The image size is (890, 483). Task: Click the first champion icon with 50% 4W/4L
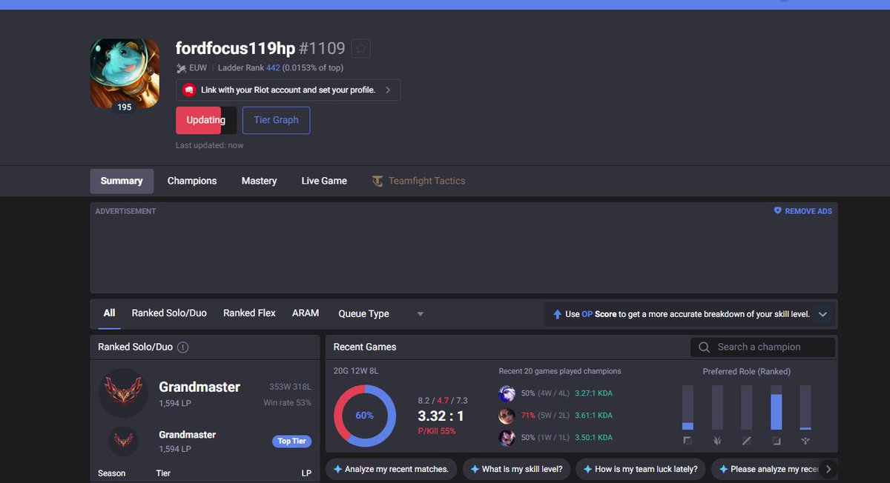507,393
